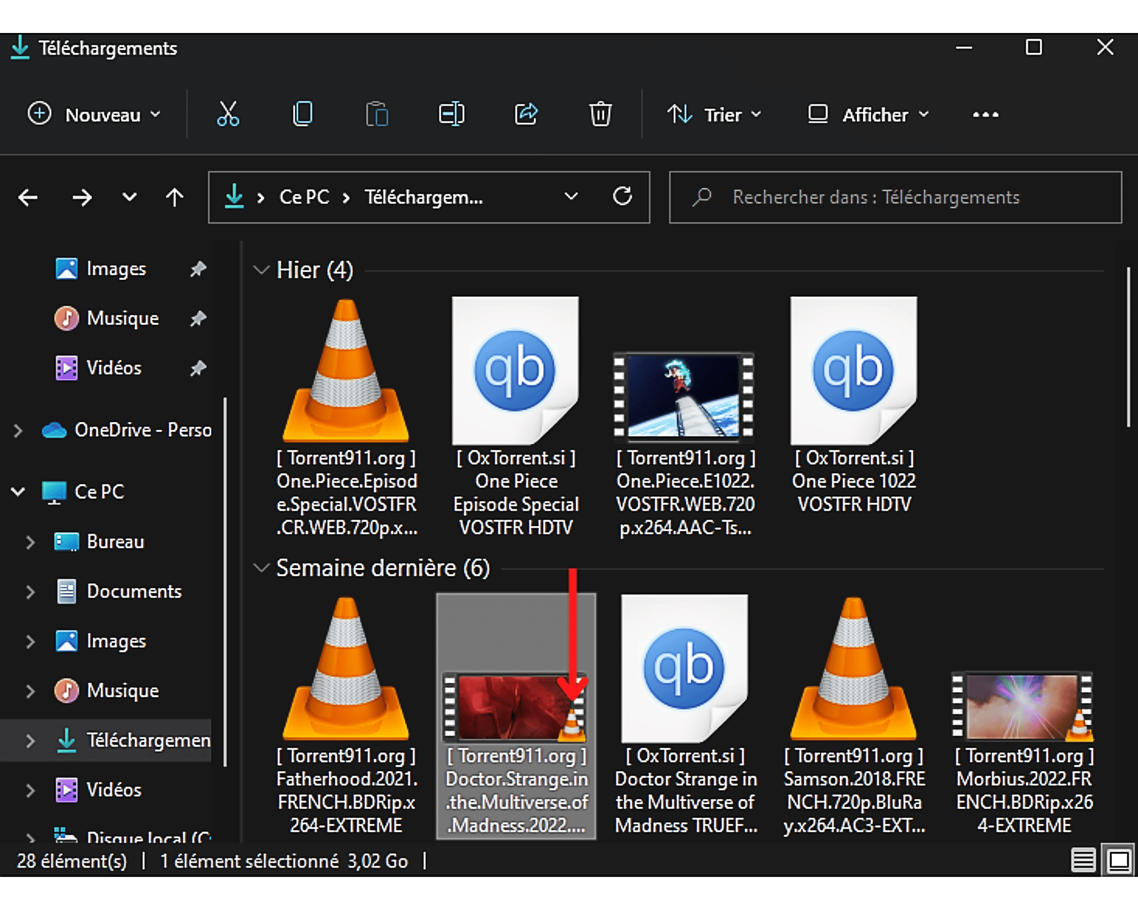The image size is (1138, 910).
Task: Select OxTorrent One Piece Episode Special torrent
Action: pyautogui.click(x=516, y=417)
